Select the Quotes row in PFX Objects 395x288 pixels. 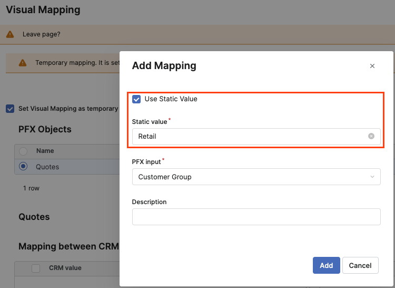47,167
